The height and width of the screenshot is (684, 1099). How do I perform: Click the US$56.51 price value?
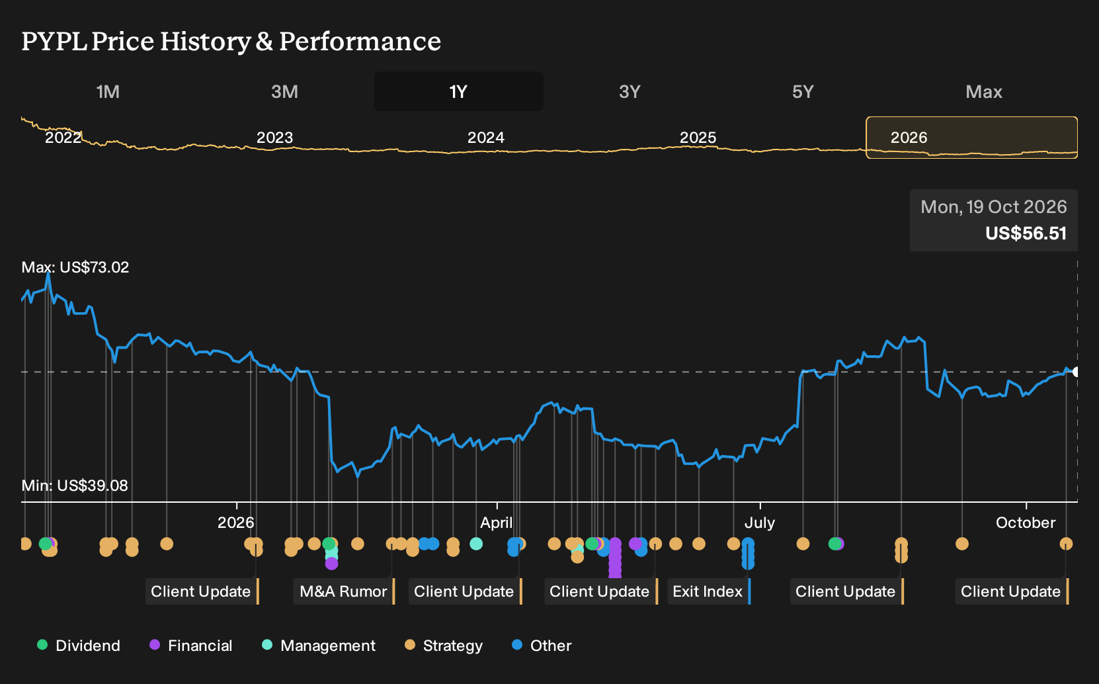tap(1026, 234)
